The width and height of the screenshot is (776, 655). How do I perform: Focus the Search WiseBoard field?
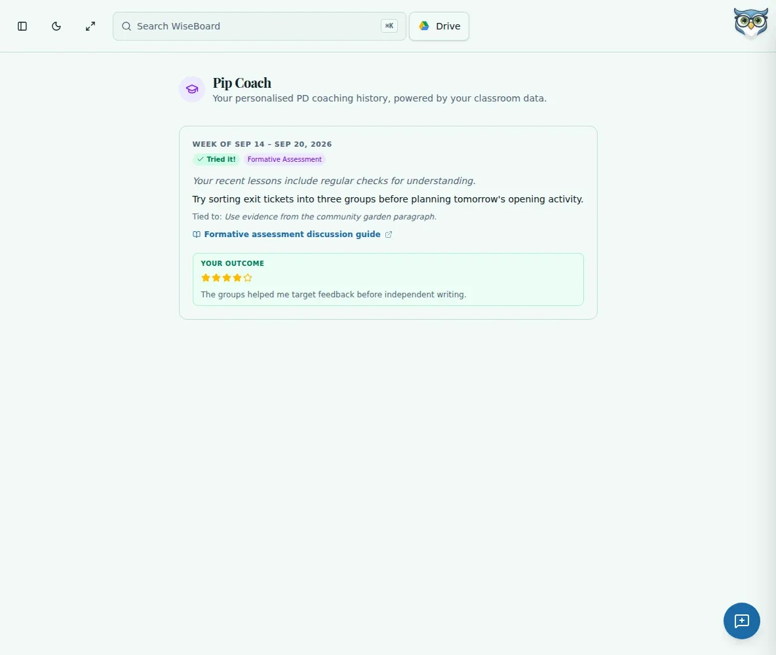point(260,26)
